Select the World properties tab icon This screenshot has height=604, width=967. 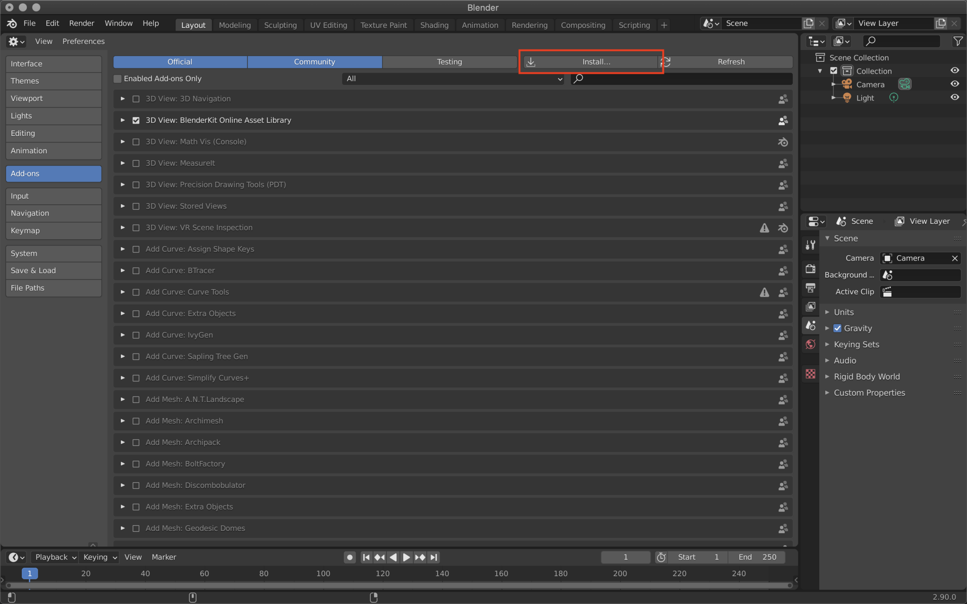pyautogui.click(x=810, y=344)
